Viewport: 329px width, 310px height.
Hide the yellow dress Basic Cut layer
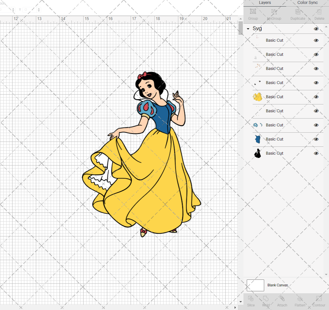[x=316, y=97]
